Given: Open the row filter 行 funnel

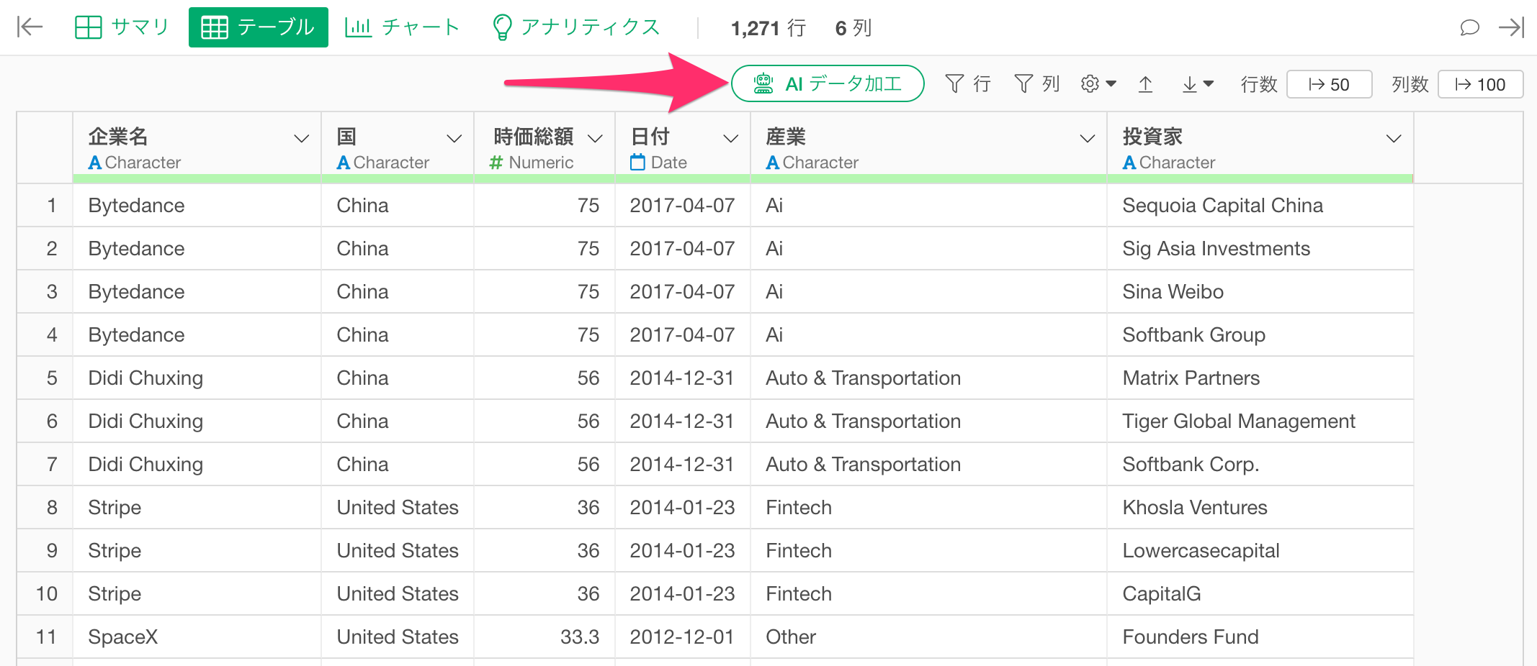Looking at the screenshot, I should click(x=967, y=84).
